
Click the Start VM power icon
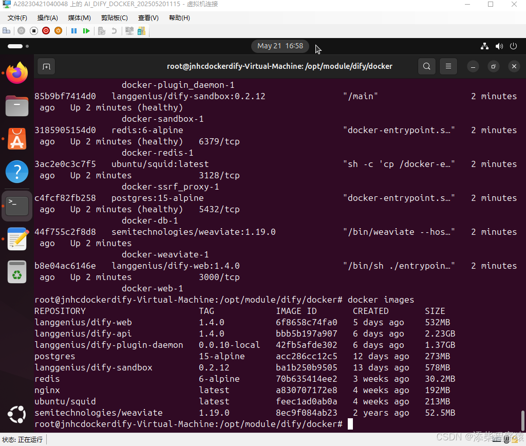click(21, 31)
